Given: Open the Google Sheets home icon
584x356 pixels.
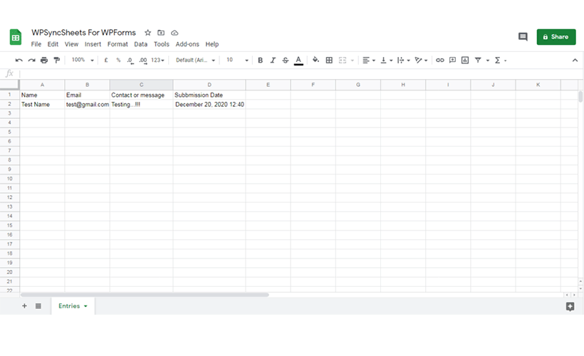Looking at the screenshot, I should [x=15, y=37].
